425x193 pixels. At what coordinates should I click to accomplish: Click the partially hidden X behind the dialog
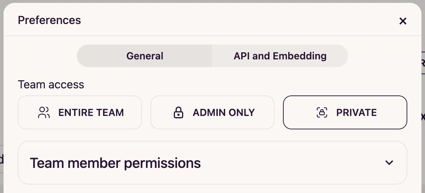pos(423,117)
